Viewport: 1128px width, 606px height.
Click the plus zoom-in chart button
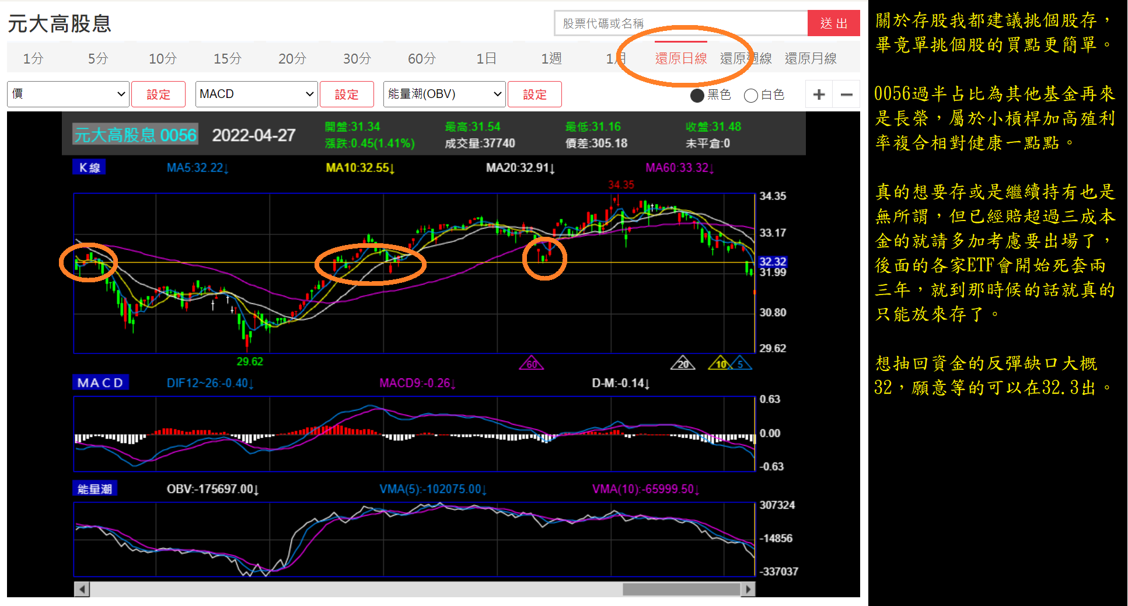[x=819, y=94]
